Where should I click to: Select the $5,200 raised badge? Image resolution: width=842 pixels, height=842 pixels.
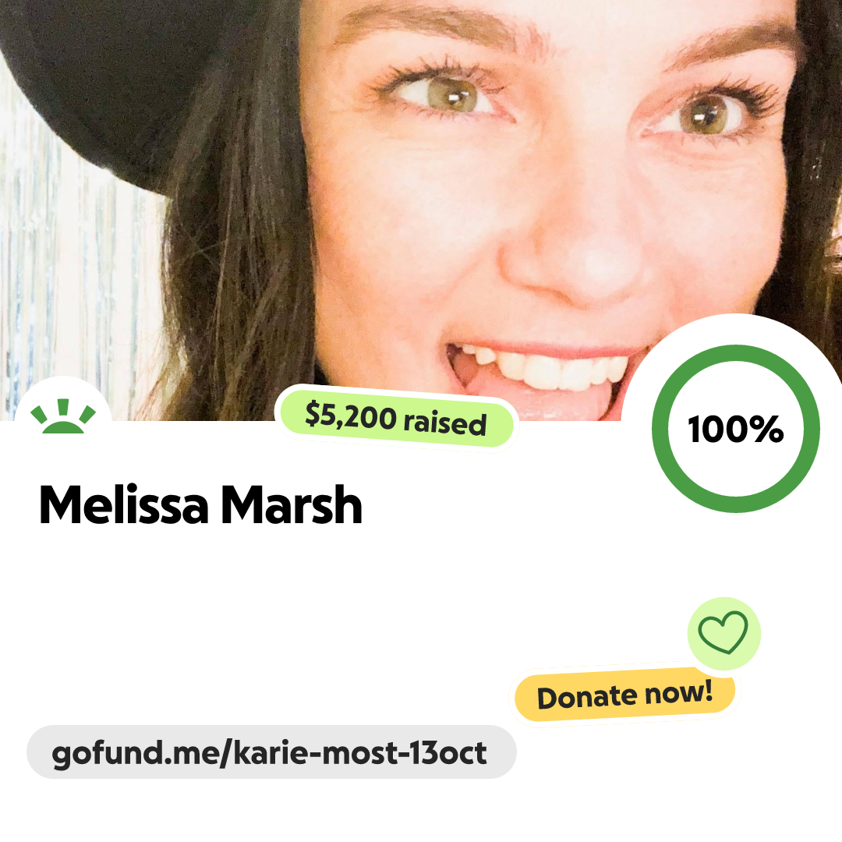pos(396,419)
